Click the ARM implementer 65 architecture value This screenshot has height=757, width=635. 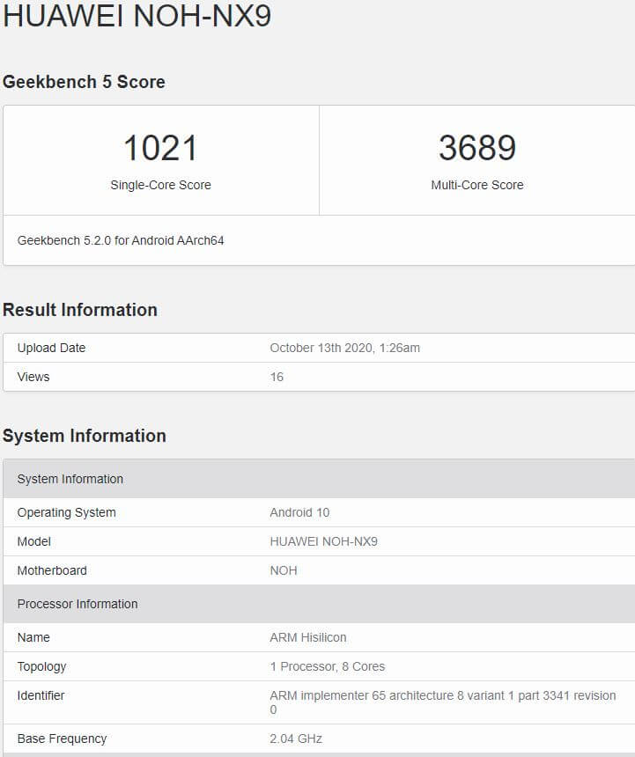[x=443, y=702]
